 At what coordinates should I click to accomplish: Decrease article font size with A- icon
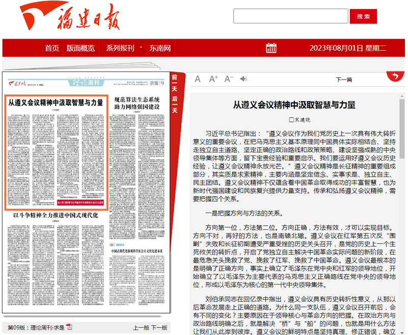pyautogui.click(x=228, y=79)
